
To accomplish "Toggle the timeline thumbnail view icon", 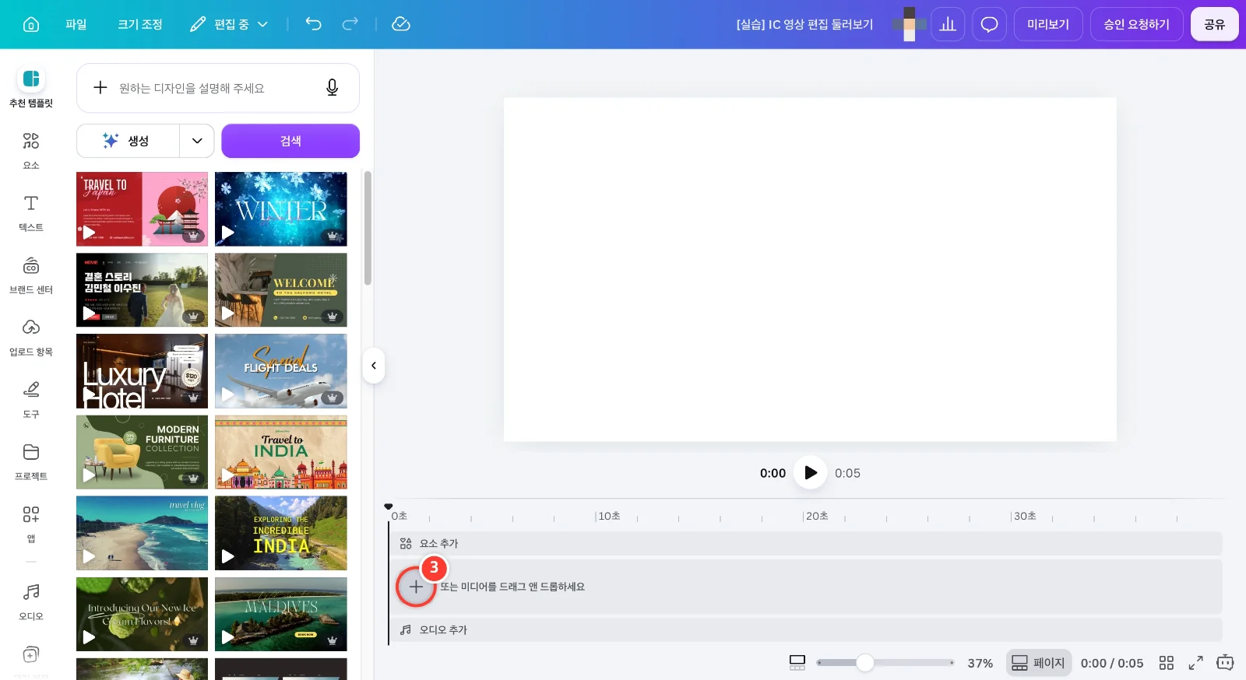I will point(797,663).
